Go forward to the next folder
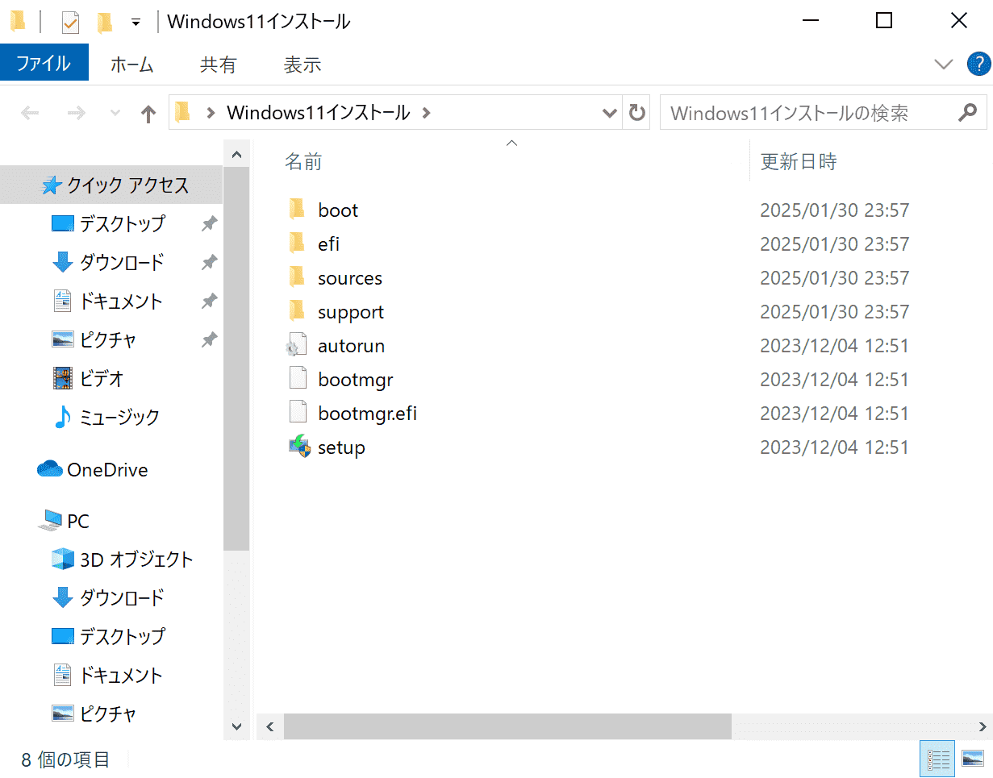The image size is (993, 778). tap(77, 113)
